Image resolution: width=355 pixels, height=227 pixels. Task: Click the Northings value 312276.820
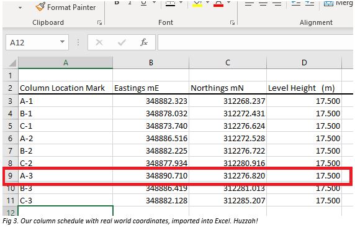tap(228, 175)
